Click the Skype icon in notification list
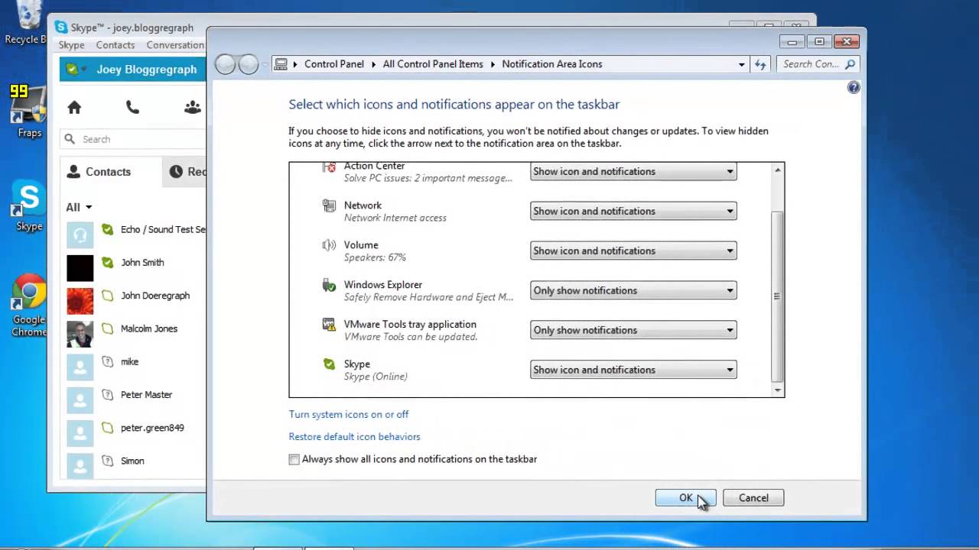This screenshot has width=979, height=550. (x=329, y=364)
